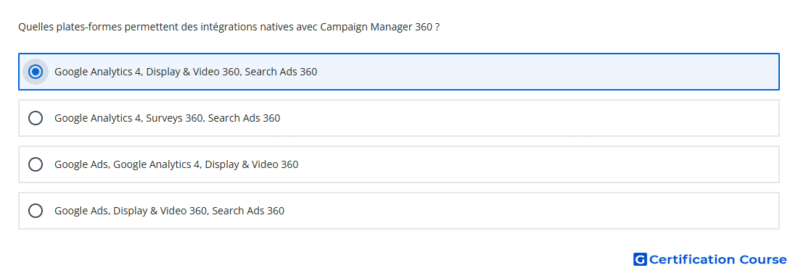Click the Certification Course watermark text
The width and height of the screenshot is (798, 273).
coord(717,259)
